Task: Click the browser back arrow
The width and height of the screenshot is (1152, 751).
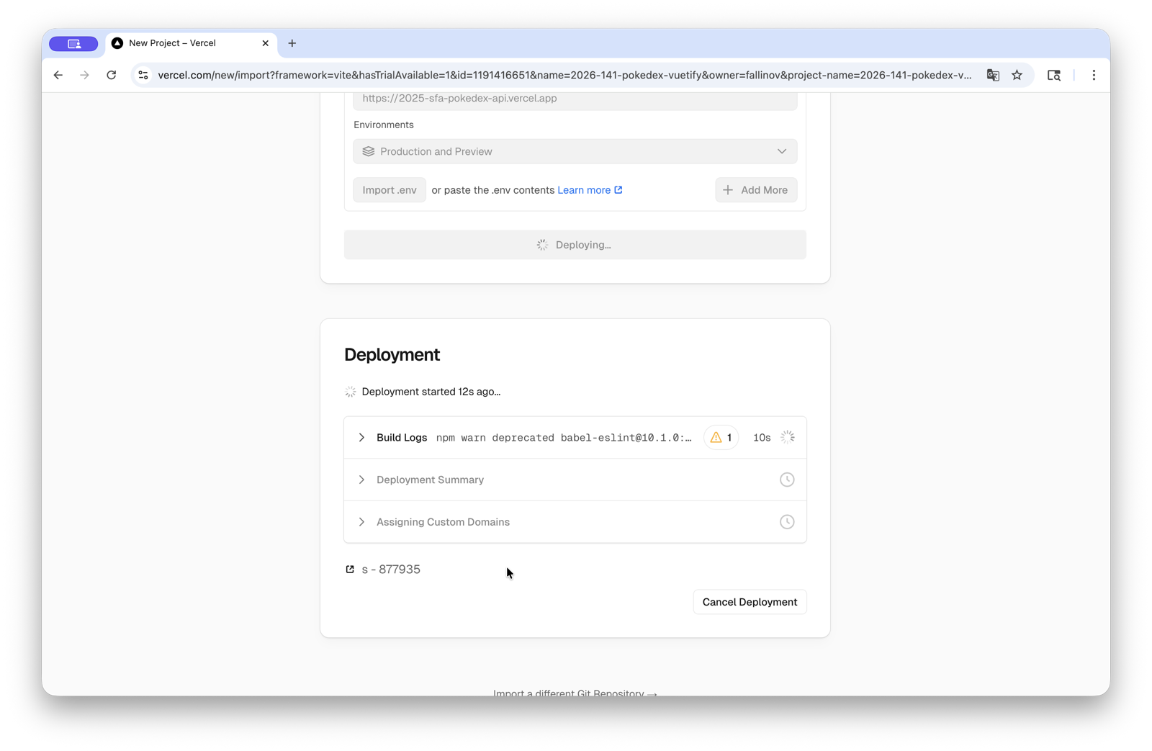Action: click(58, 75)
